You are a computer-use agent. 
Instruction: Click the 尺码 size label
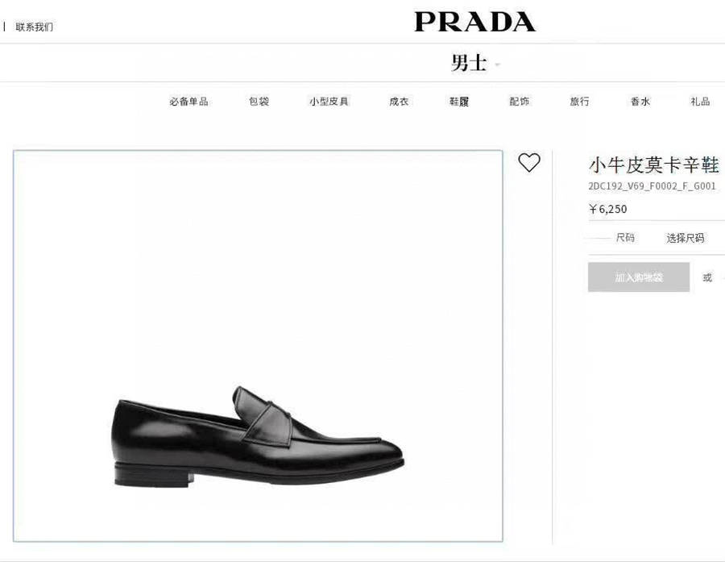click(x=625, y=238)
